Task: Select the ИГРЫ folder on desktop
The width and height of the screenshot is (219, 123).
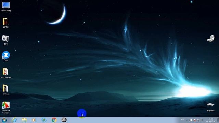Action: [6, 23]
